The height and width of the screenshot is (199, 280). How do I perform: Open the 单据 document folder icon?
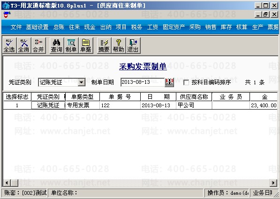[x=86, y=45]
